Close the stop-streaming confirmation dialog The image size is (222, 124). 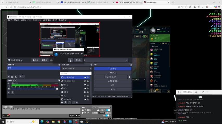point(82,50)
